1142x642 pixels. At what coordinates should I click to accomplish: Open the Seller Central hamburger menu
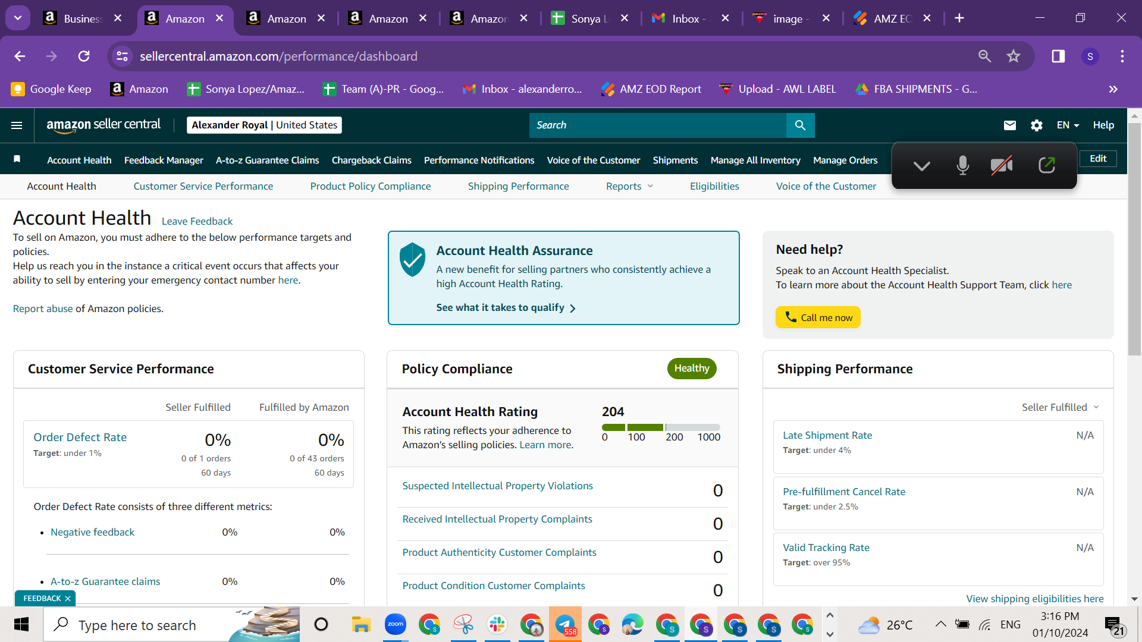pos(17,125)
